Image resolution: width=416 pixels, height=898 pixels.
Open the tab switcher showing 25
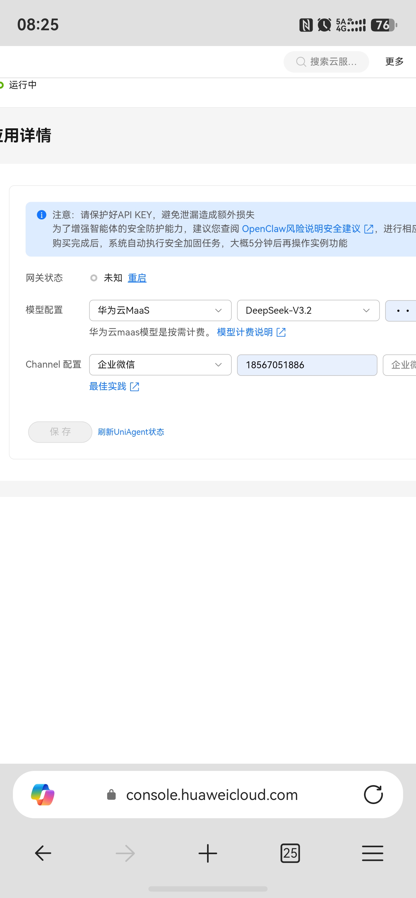coord(290,853)
